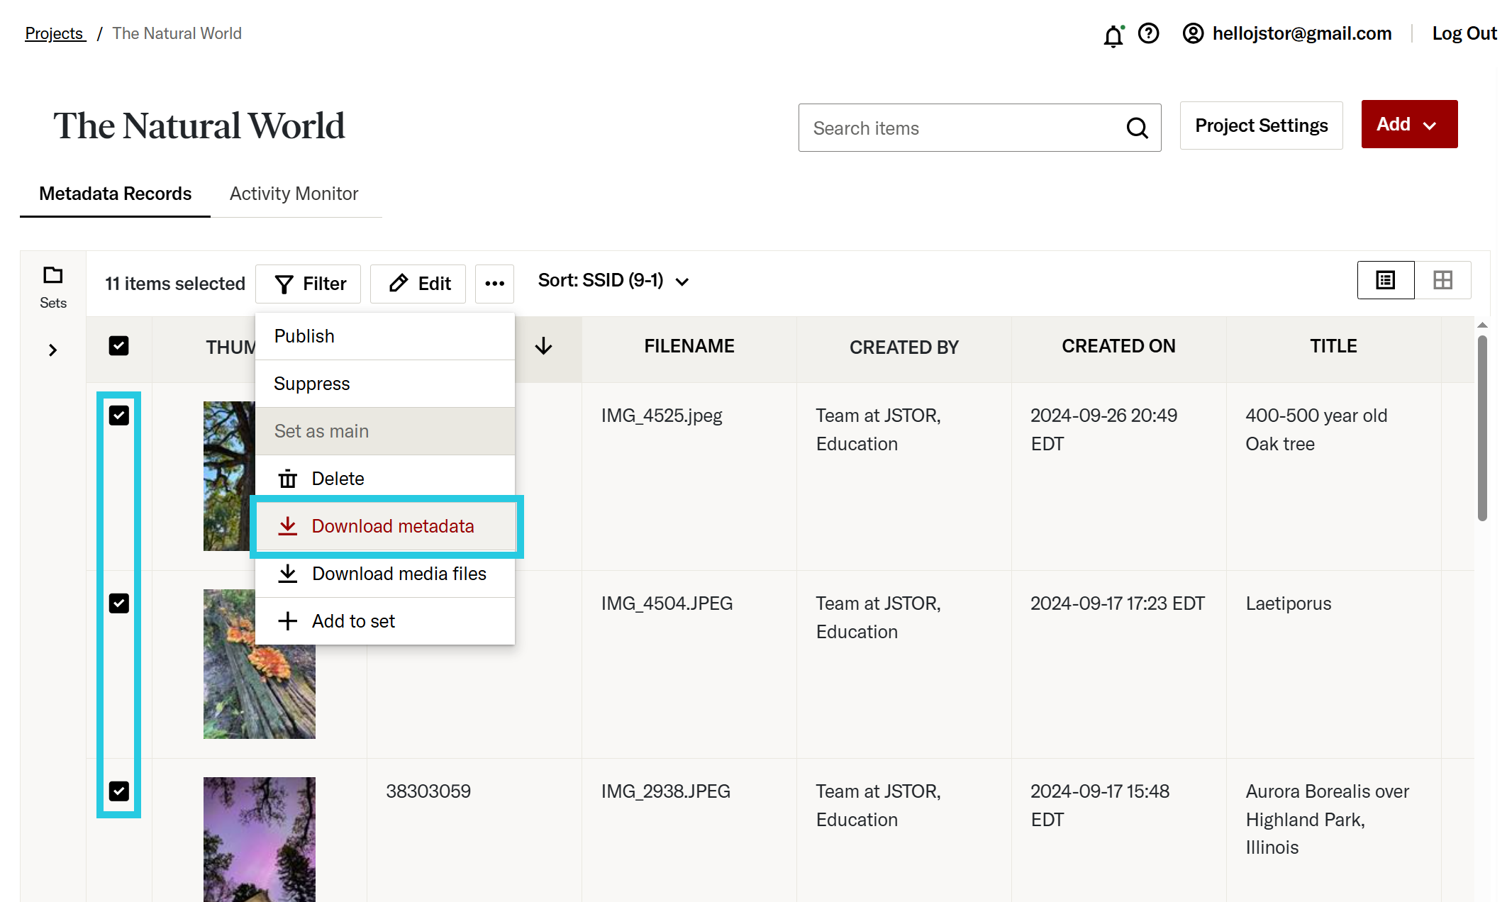Click the date 2024-09-17 17:23 EDT

pos(1117,603)
